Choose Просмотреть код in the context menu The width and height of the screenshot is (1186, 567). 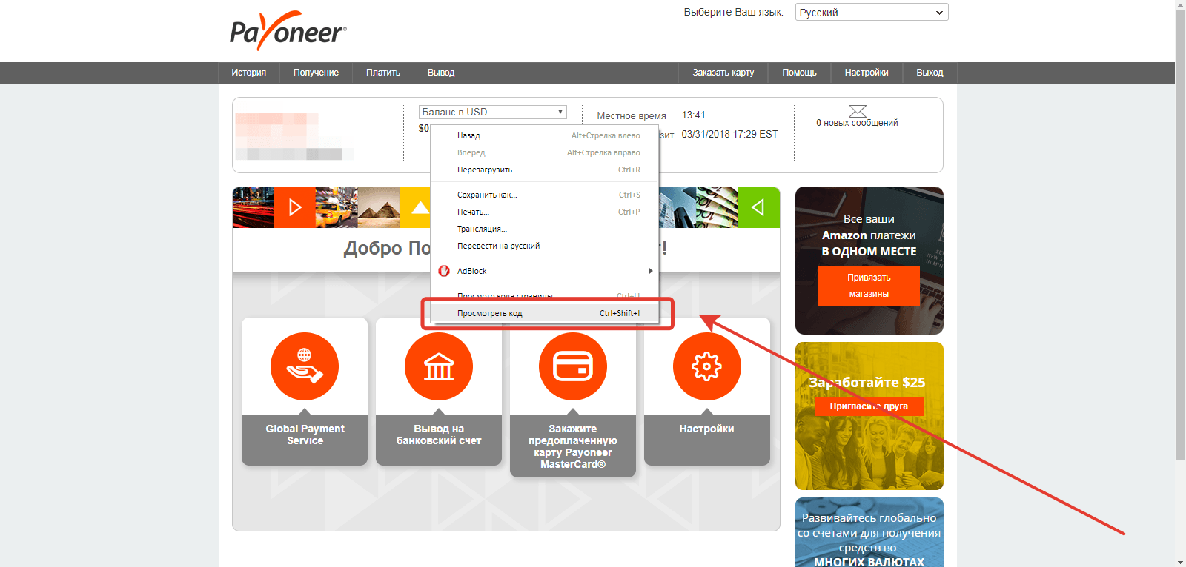coord(545,313)
